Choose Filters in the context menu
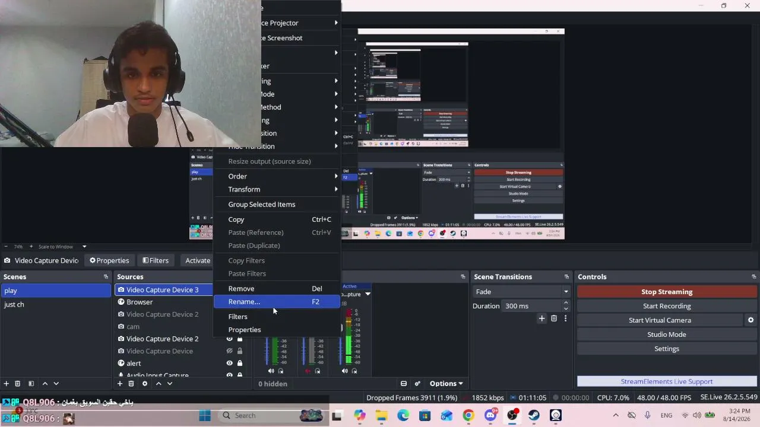Image resolution: width=760 pixels, height=427 pixels. point(277,317)
